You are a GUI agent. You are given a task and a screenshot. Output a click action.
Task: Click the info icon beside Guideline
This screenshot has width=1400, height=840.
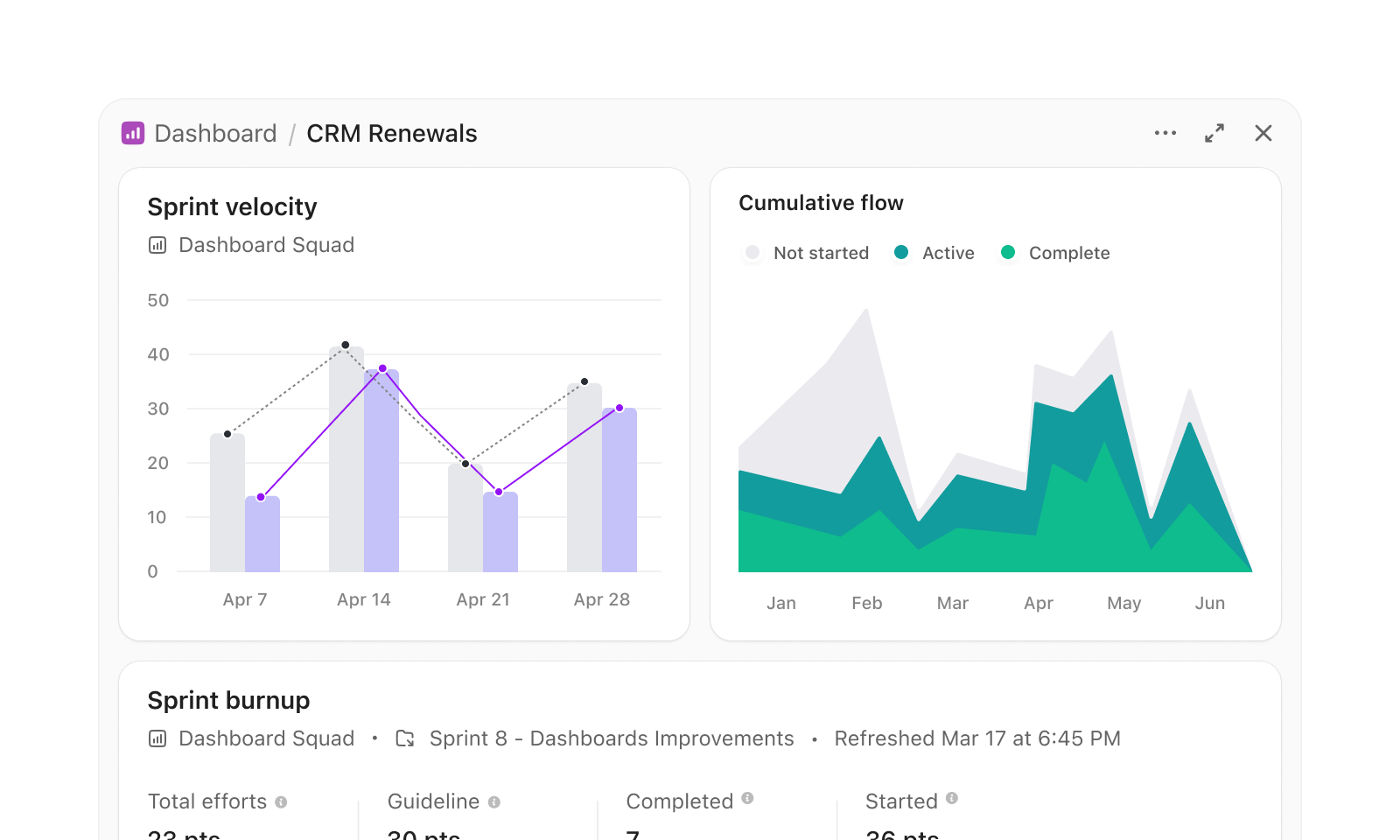[x=494, y=800]
